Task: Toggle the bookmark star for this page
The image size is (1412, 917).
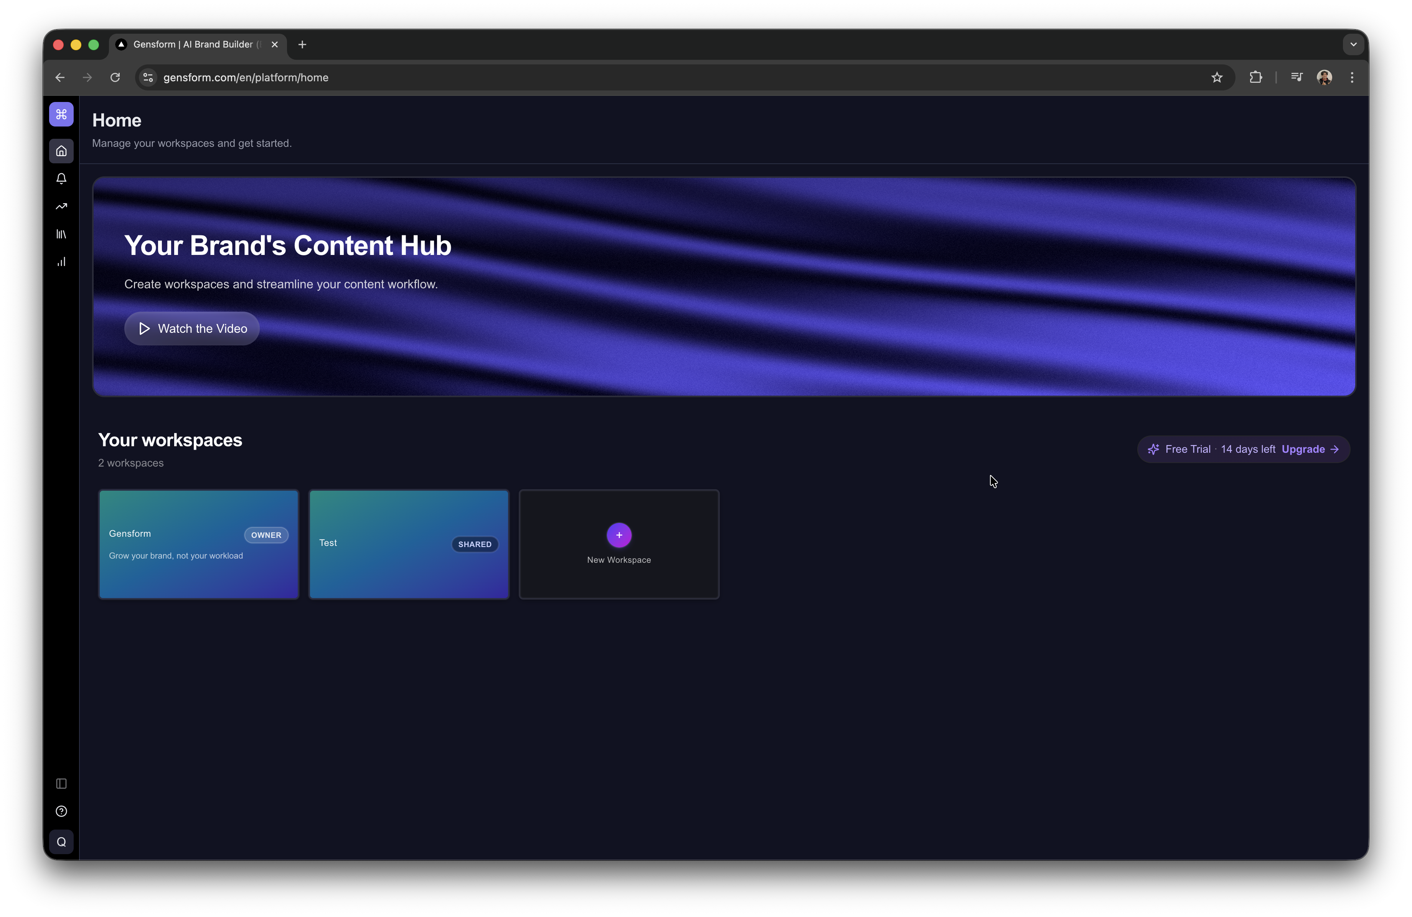Action: (x=1217, y=77)
